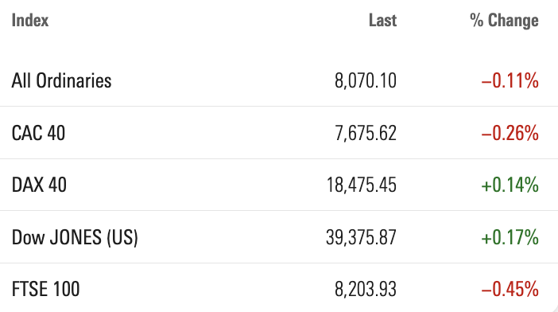Open the FTSE 100 index

point(45,289)
